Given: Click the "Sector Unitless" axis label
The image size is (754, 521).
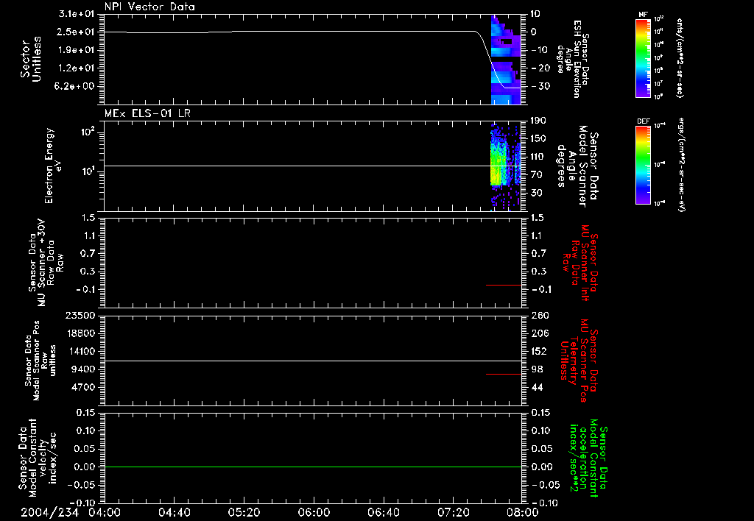Looking at the screenshot, I should coord(31,59).
